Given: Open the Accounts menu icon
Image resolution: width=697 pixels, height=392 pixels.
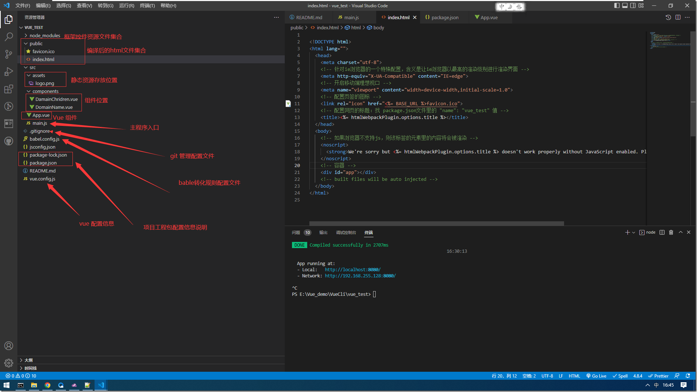Looking at the screenshot, I should click(x=9, y=346).
